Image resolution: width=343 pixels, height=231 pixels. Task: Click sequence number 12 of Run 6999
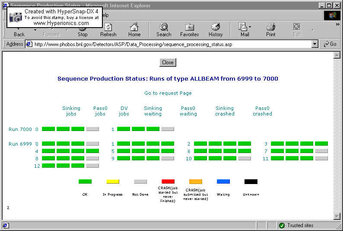point(37,166)
